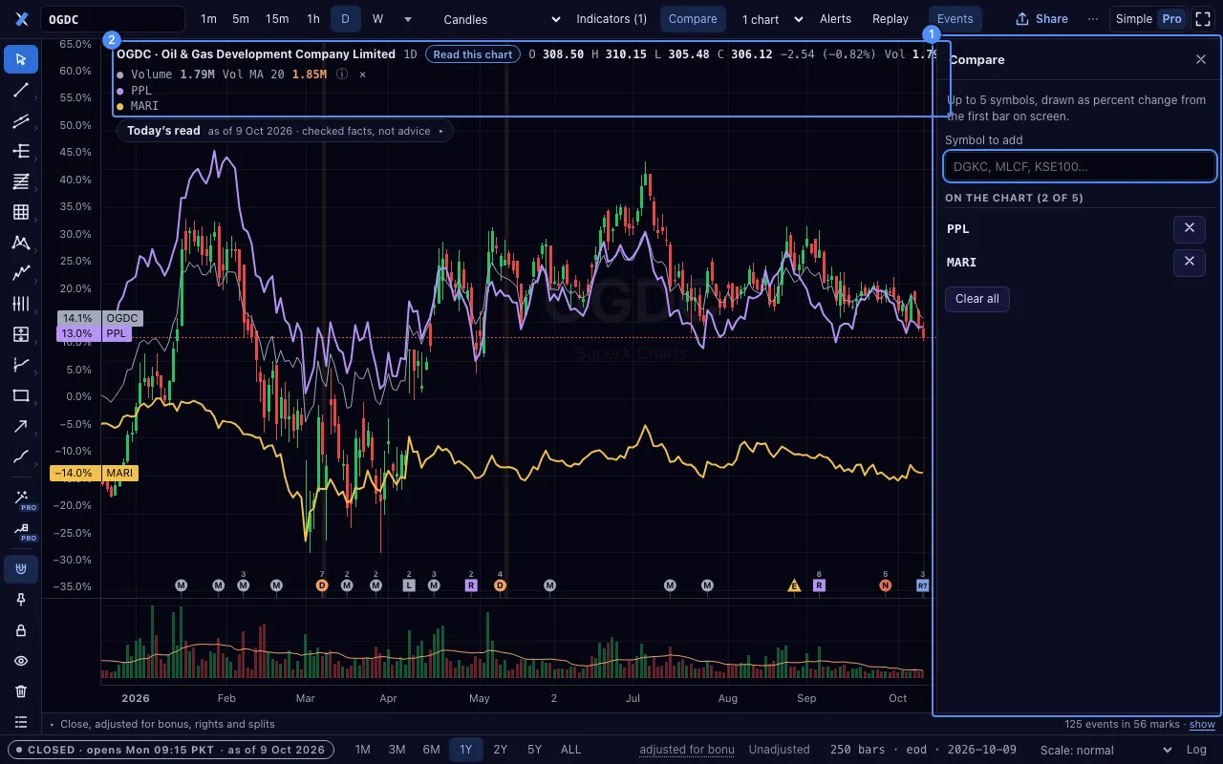Pick the table grid tool
The image size is (1223, 764).
point(21,212)
